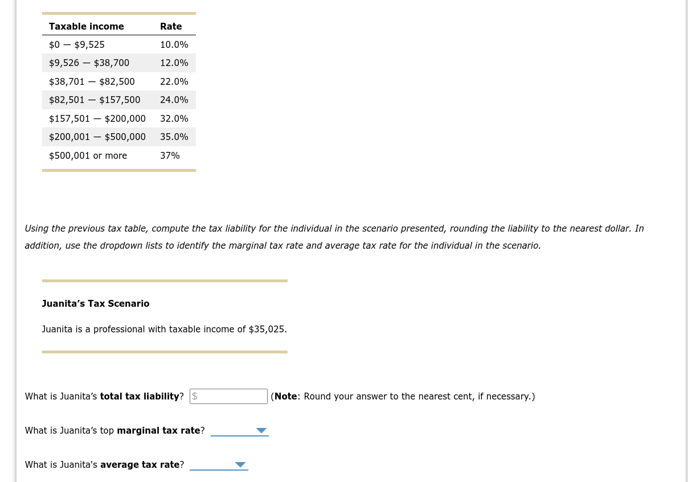The width and height of the screenshot is (688, 482).
Task: Click the $0 — $9,525 table row
Action: tap(77, 44)
